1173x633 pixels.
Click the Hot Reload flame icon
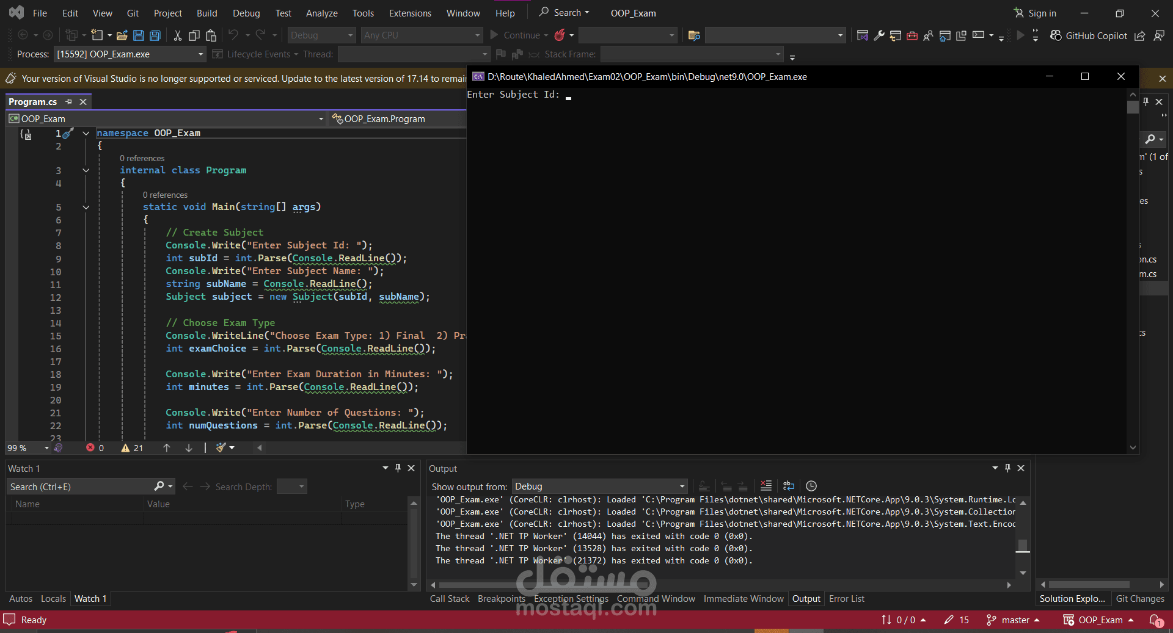[559, 35]
